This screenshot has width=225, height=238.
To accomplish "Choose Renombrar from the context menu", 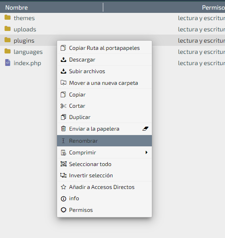I will pyautogui.click(x=104, y=141).
